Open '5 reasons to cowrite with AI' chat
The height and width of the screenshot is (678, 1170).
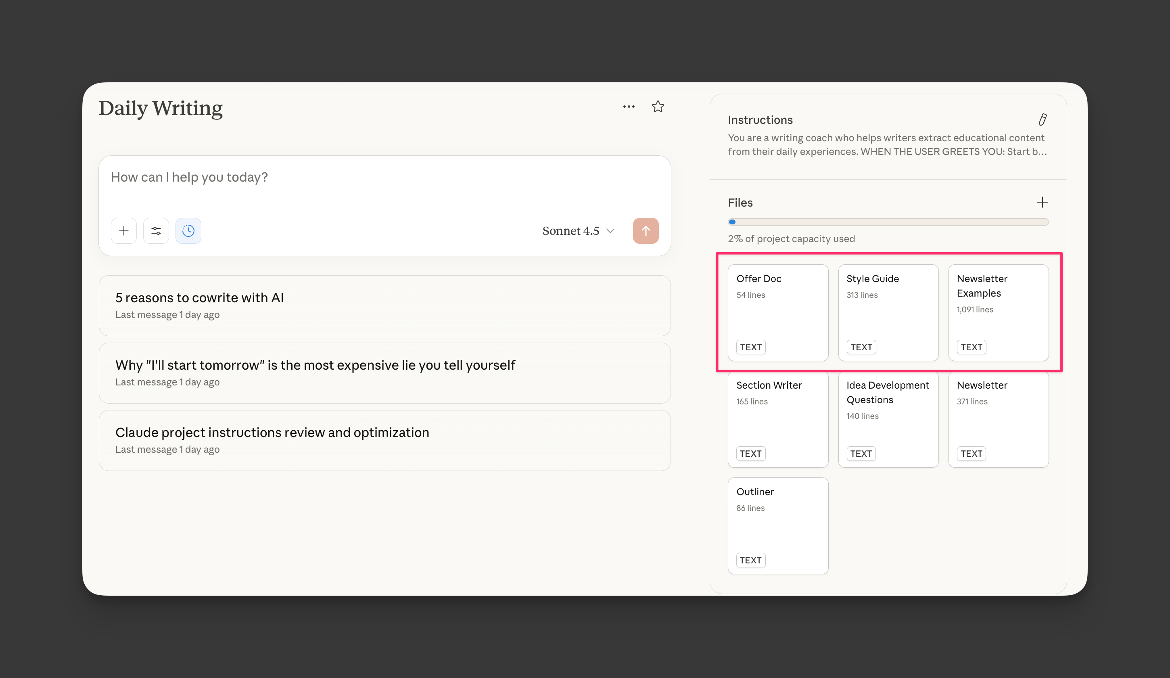384,306
